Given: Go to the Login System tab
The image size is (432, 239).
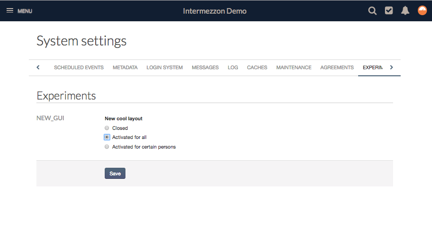Looking at the screenshot, I should [x=164, y=68].
